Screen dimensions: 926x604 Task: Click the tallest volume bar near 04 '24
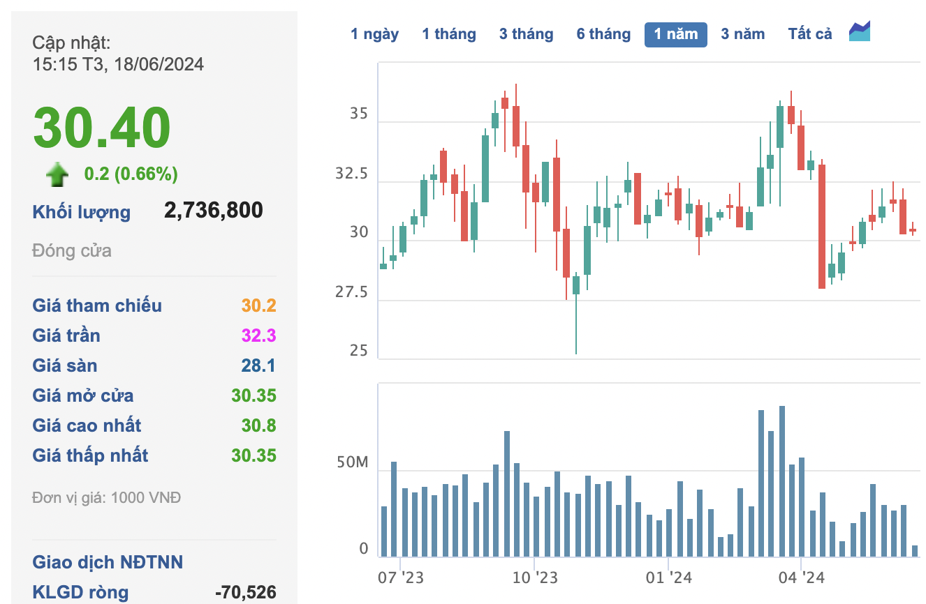[x=782, y=481]
